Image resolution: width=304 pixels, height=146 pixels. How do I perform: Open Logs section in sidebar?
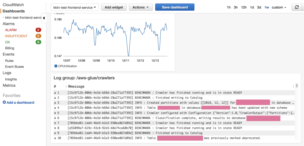[x=7, y=73]
